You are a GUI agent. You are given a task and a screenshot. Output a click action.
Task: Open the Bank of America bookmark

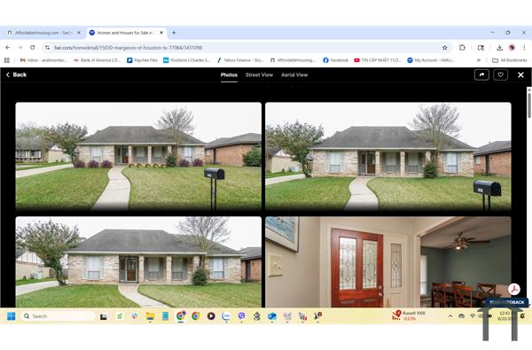(x=97, y=60)
